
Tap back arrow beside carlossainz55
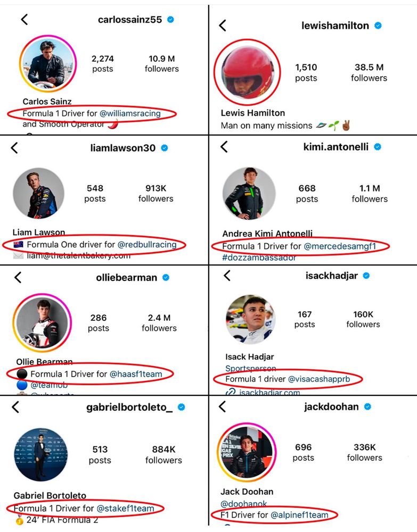(24, 19)
